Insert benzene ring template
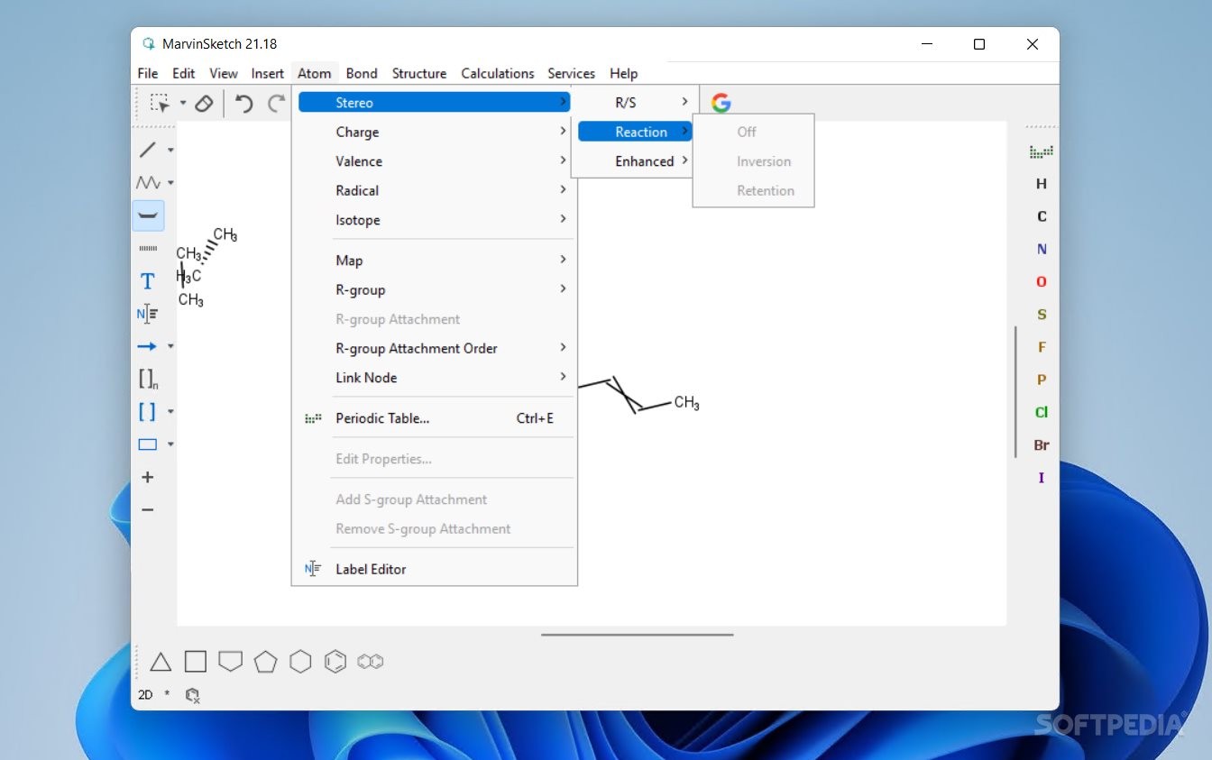 tap(335, 662)
